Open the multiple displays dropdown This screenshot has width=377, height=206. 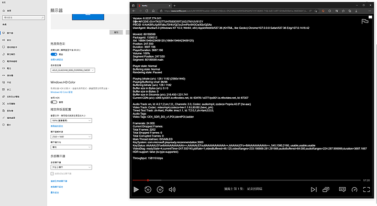tap(71, 167)
